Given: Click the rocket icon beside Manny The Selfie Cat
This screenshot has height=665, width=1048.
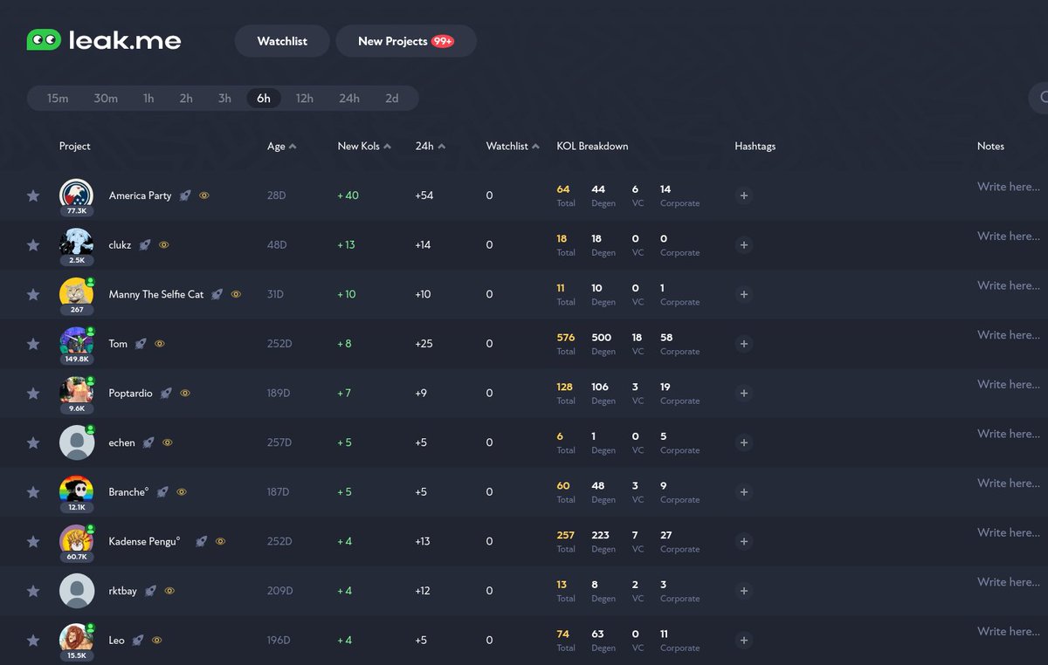Looking at the screenshot, I should pyautogui.click(x=217, y=294).
